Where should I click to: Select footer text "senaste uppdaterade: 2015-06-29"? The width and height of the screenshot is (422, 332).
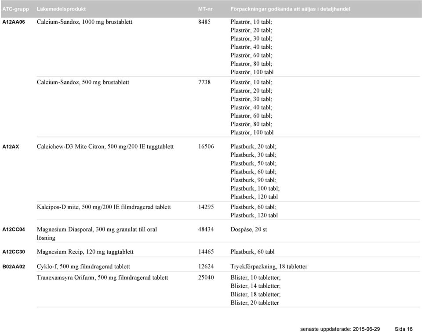[x=340, y=329]
